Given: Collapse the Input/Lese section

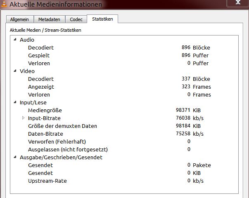Looking at the screenshot, I should 15,102.
